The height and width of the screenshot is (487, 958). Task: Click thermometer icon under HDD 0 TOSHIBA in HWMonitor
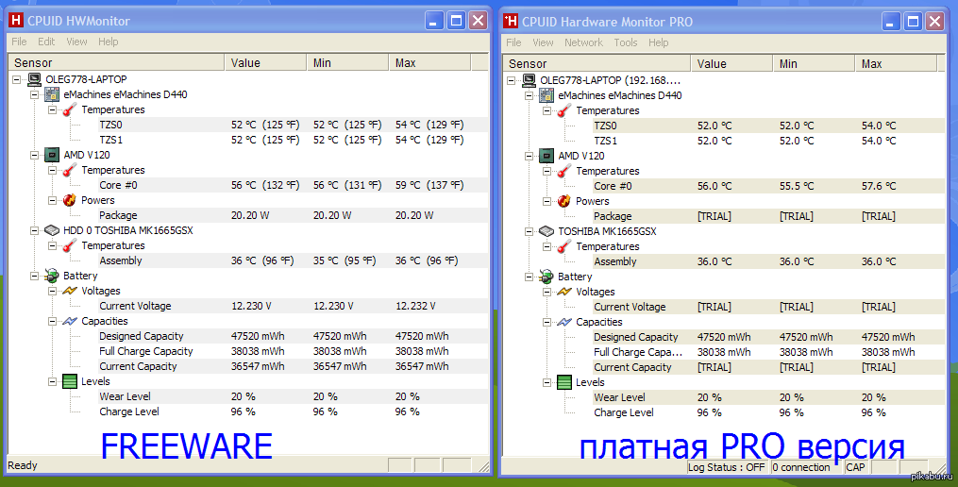pyautogui.click(x=70, y=245)
